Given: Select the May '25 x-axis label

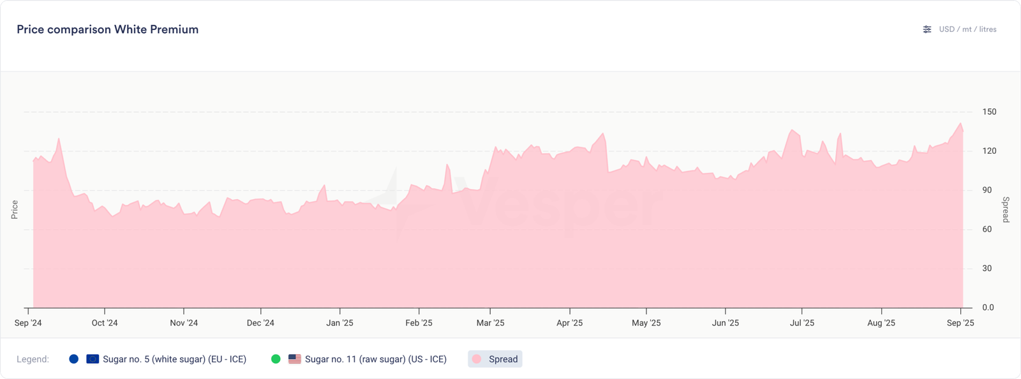Looking at the screenshot, I should pos(646,323).
